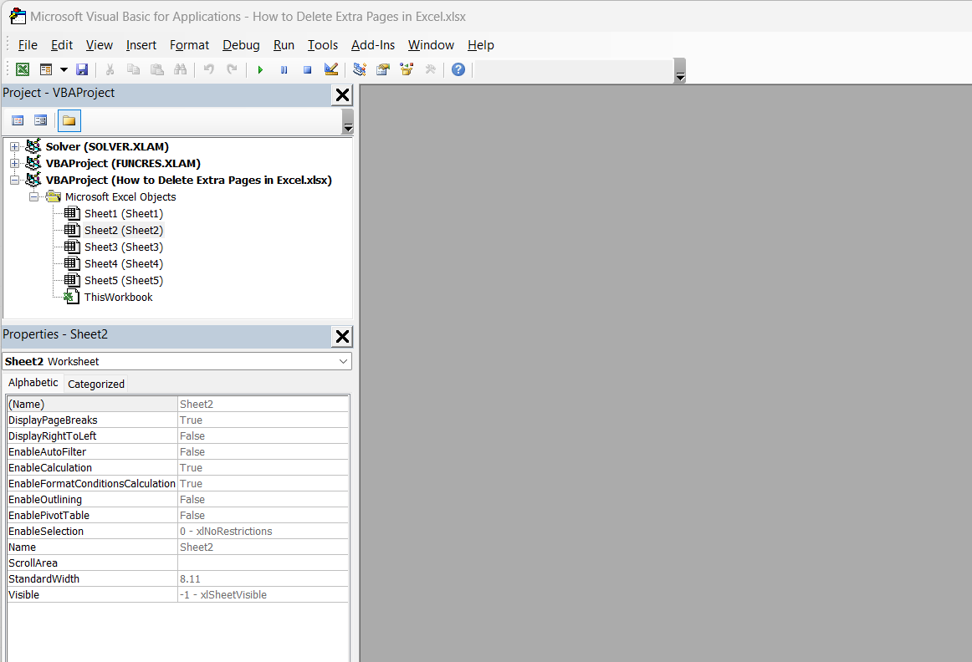Open the Format menu
This screenshot has height=662, width=972.
pyautogui.click(x=190, y=45)
